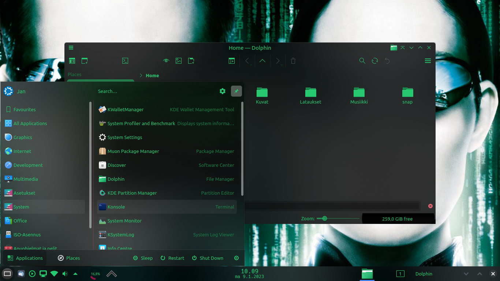Click the Dolphin filter text field
Image resolution: width=500 pixels, height=281 pixels.
(x=332, y=206)
